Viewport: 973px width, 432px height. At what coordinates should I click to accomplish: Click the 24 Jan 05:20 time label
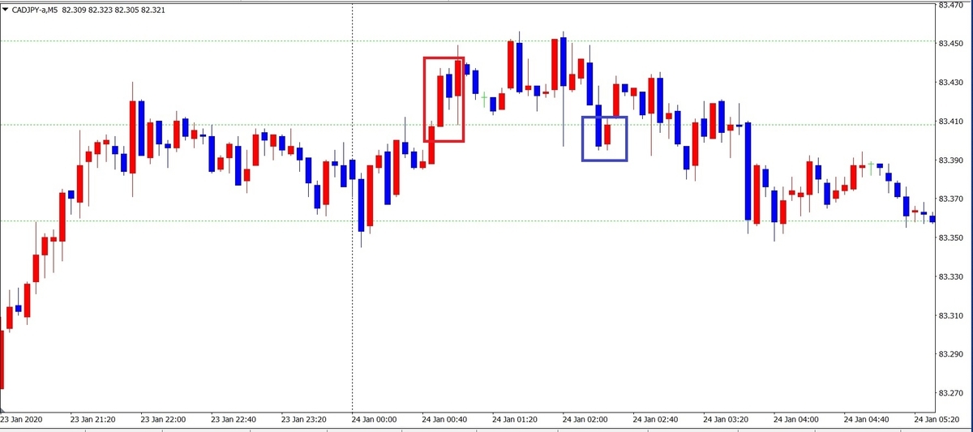(938, 421)
